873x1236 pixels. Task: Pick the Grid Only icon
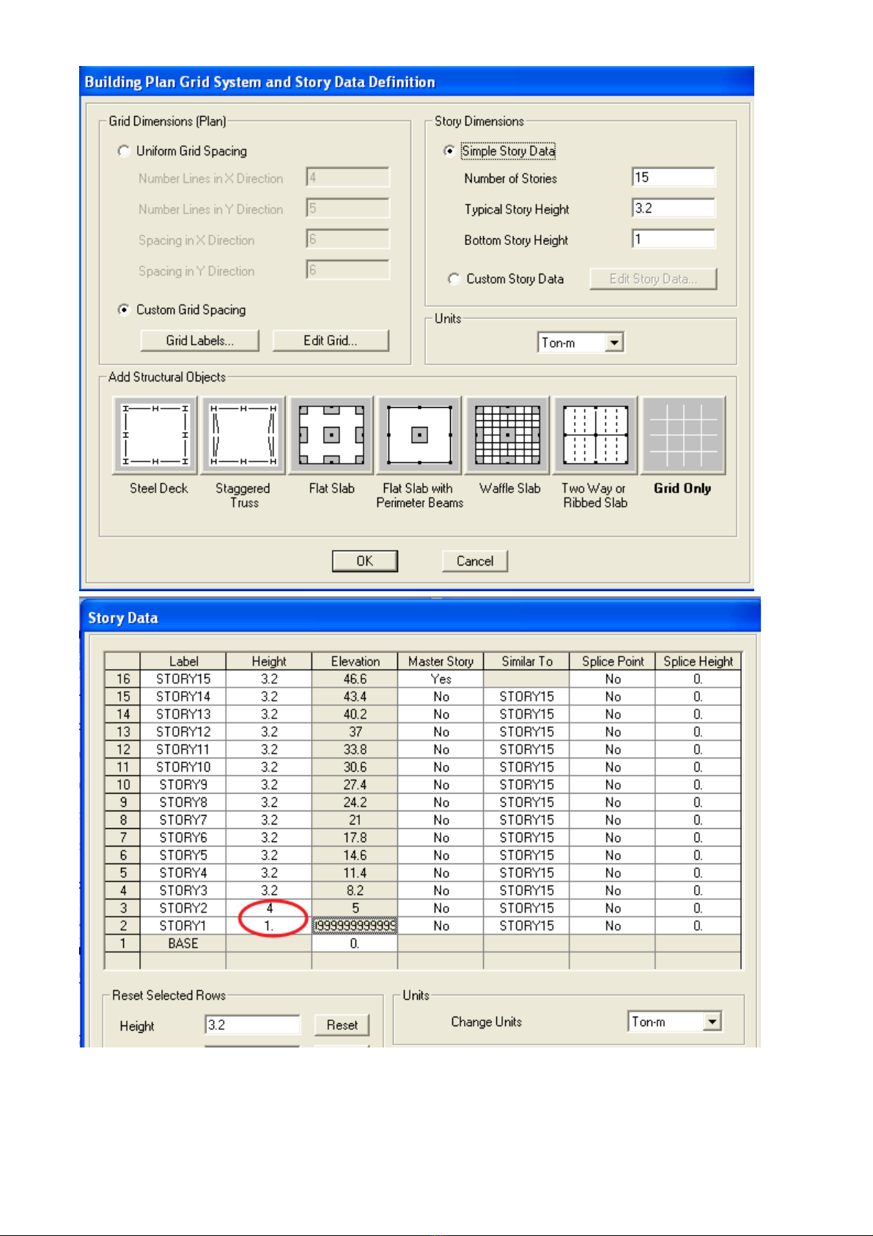pos(683,436)
